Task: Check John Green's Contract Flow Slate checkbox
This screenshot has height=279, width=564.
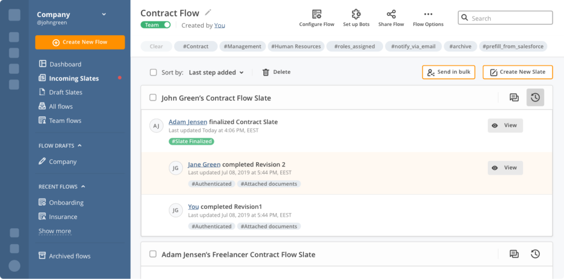Action: pyautogui.click(x=153, y=98)
